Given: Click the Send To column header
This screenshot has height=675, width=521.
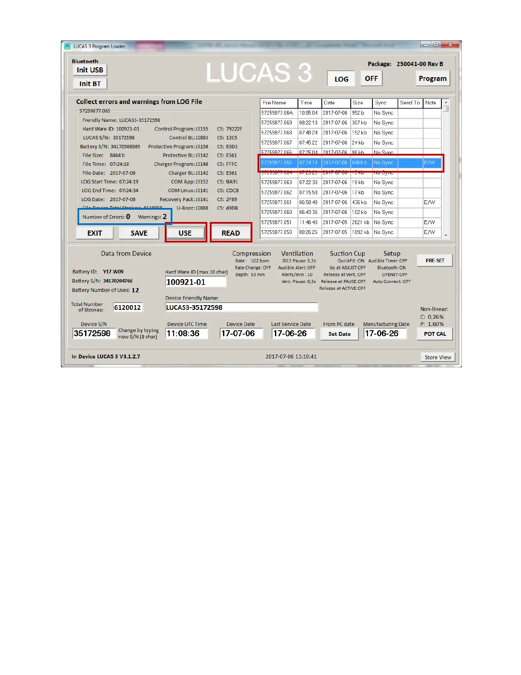Looking at the screenshot, I should (410, 103).
